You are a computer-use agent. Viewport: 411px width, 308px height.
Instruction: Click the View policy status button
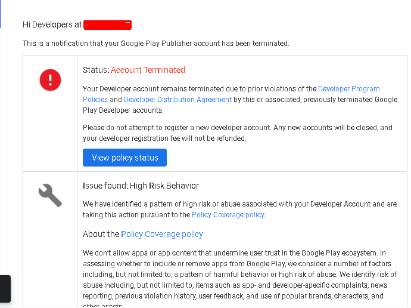coord(124,158)
